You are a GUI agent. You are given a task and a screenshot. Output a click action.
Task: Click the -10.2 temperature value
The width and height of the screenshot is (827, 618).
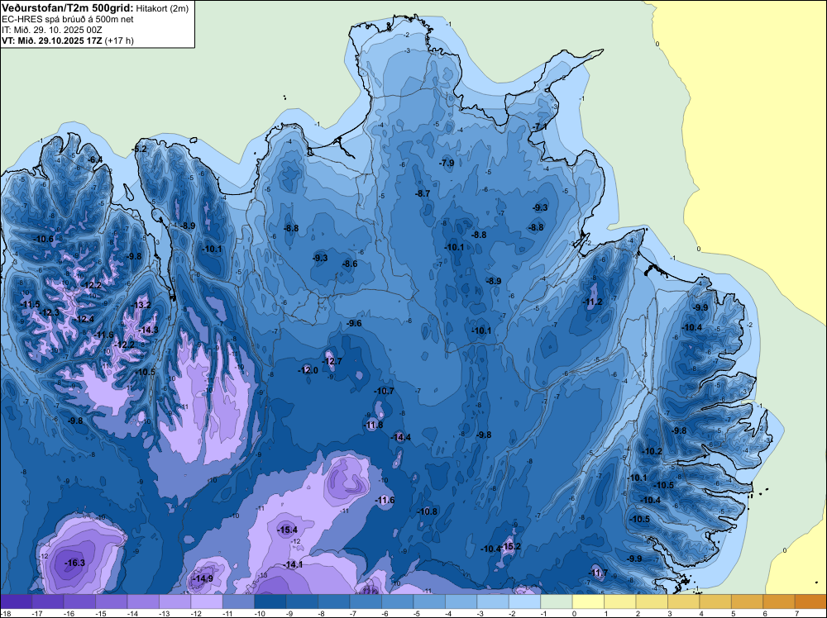point(653,451)
